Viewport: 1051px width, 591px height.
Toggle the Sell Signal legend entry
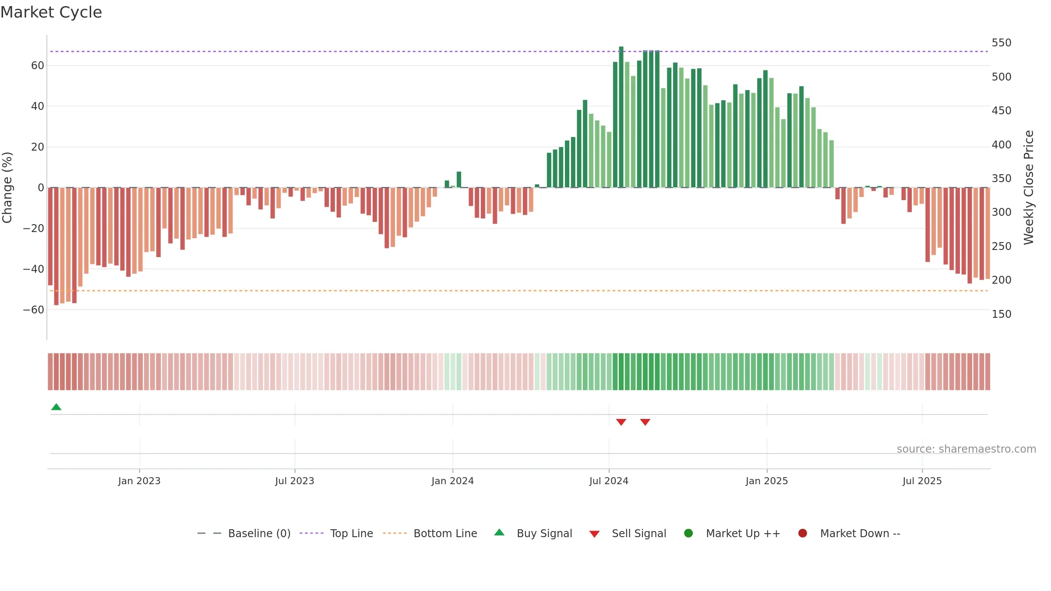tap(628, 533)
